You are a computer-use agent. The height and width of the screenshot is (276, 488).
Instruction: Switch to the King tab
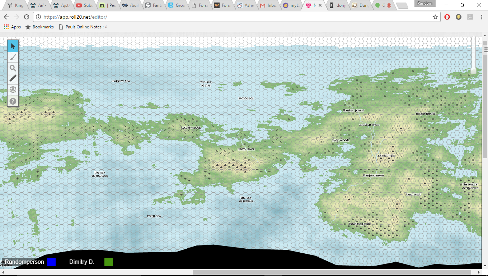coord(16,5)
